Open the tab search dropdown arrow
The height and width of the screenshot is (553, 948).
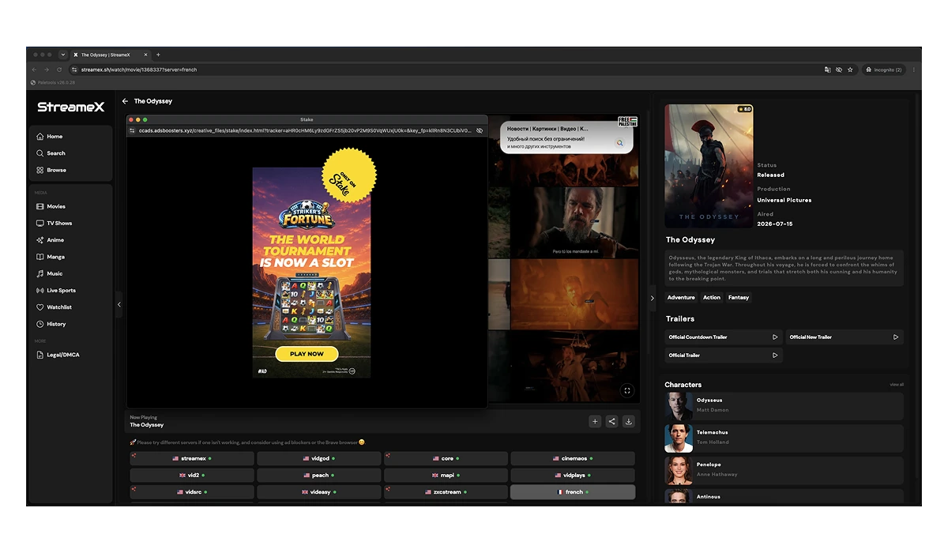[x=62, y=55]
